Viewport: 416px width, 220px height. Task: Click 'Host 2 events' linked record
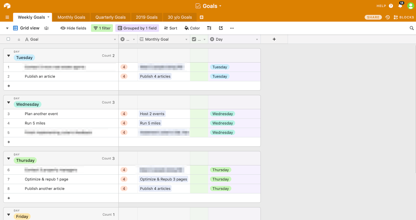coord(152,114)
